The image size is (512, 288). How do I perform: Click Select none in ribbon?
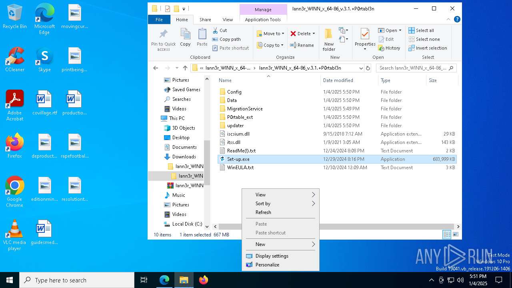click(424, 39)
